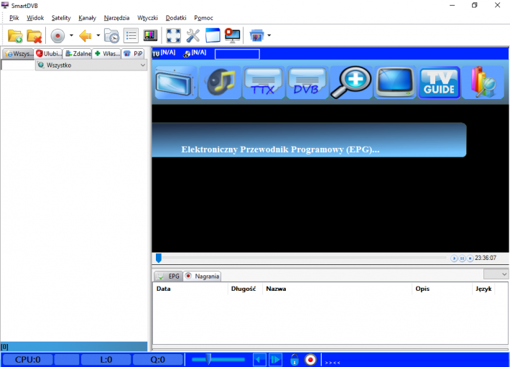Open the TV GUIDE icon
The height and width of the screenshot is (367, 510).
click(x=439, y=83)
